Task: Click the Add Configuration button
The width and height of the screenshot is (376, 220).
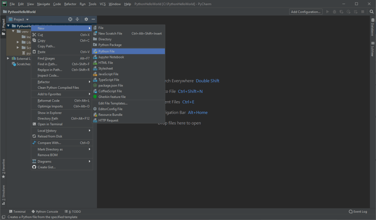Action: [305, 12]
